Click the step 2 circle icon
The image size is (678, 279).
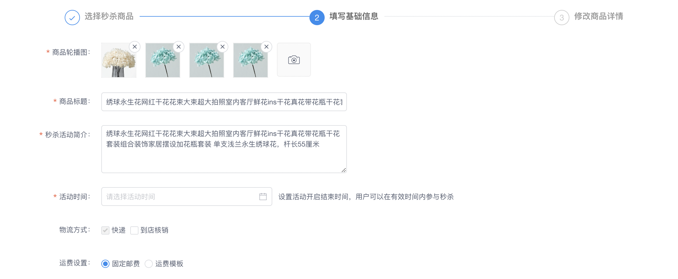[317, 18]
